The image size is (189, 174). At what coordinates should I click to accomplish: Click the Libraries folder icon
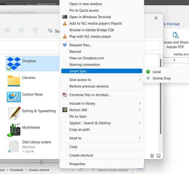click(14, 81)
